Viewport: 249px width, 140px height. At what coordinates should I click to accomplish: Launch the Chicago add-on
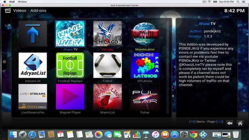coord(107,34)
